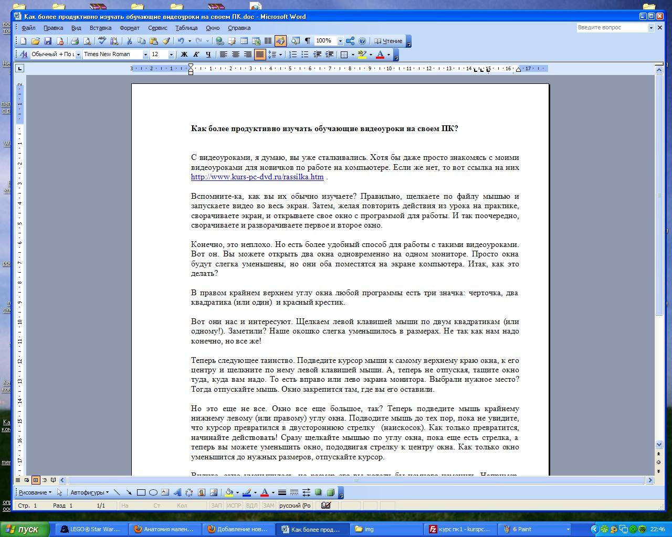Screen dimensions: 672x537
Task: Switch to '6 Paint' taskbar button
Action: (535, 529)
